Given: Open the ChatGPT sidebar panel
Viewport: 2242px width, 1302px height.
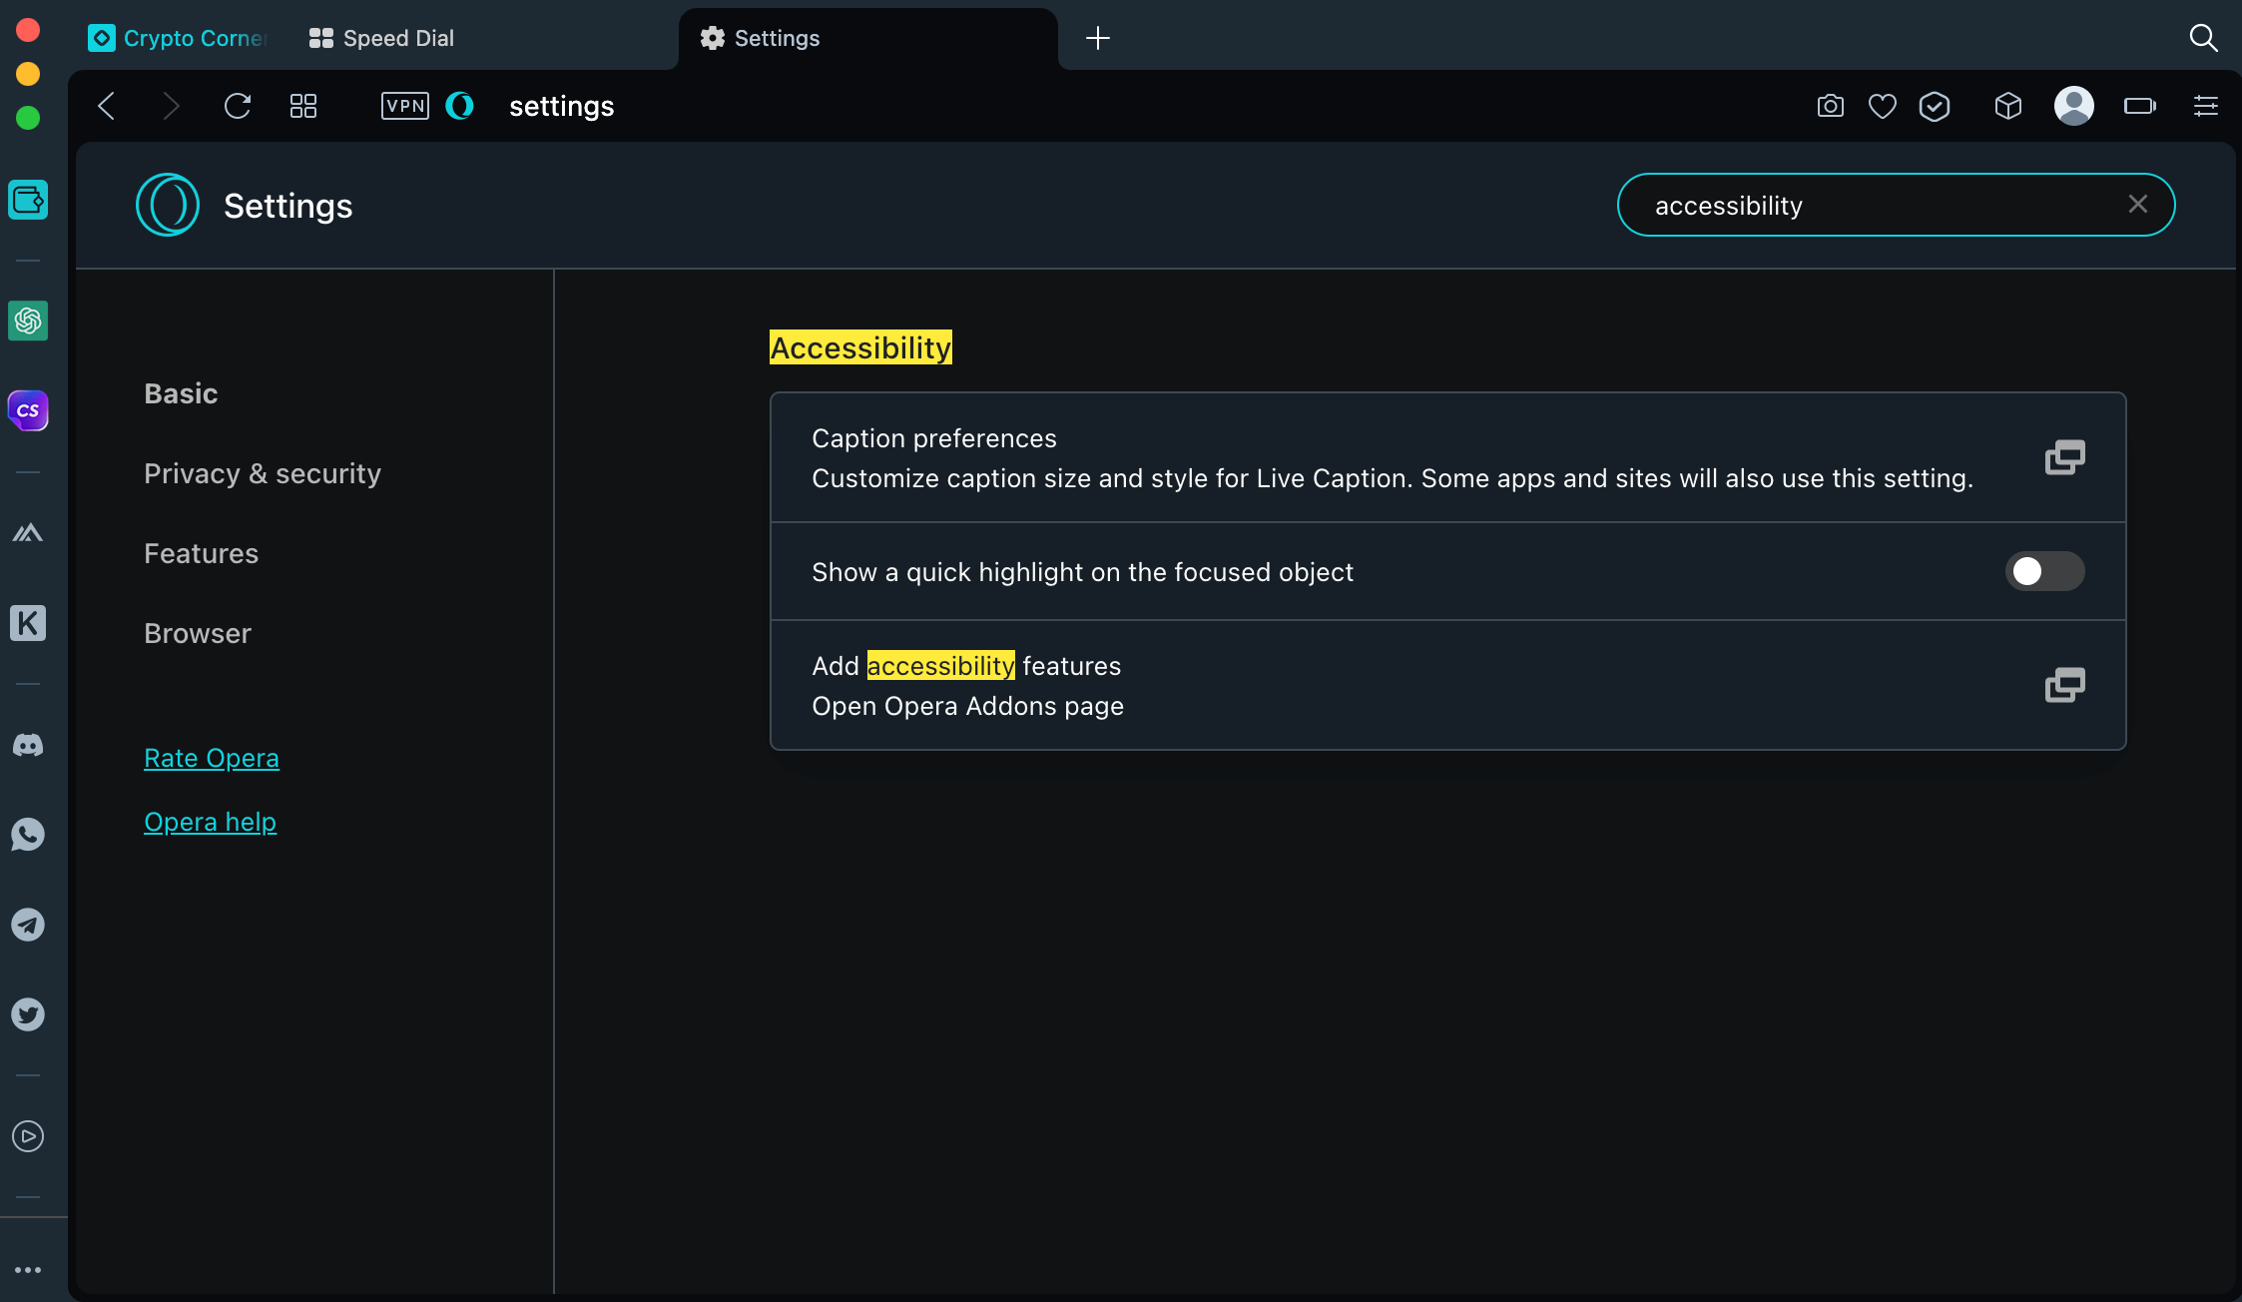Looking at the screenshot, I should (28, 321).
